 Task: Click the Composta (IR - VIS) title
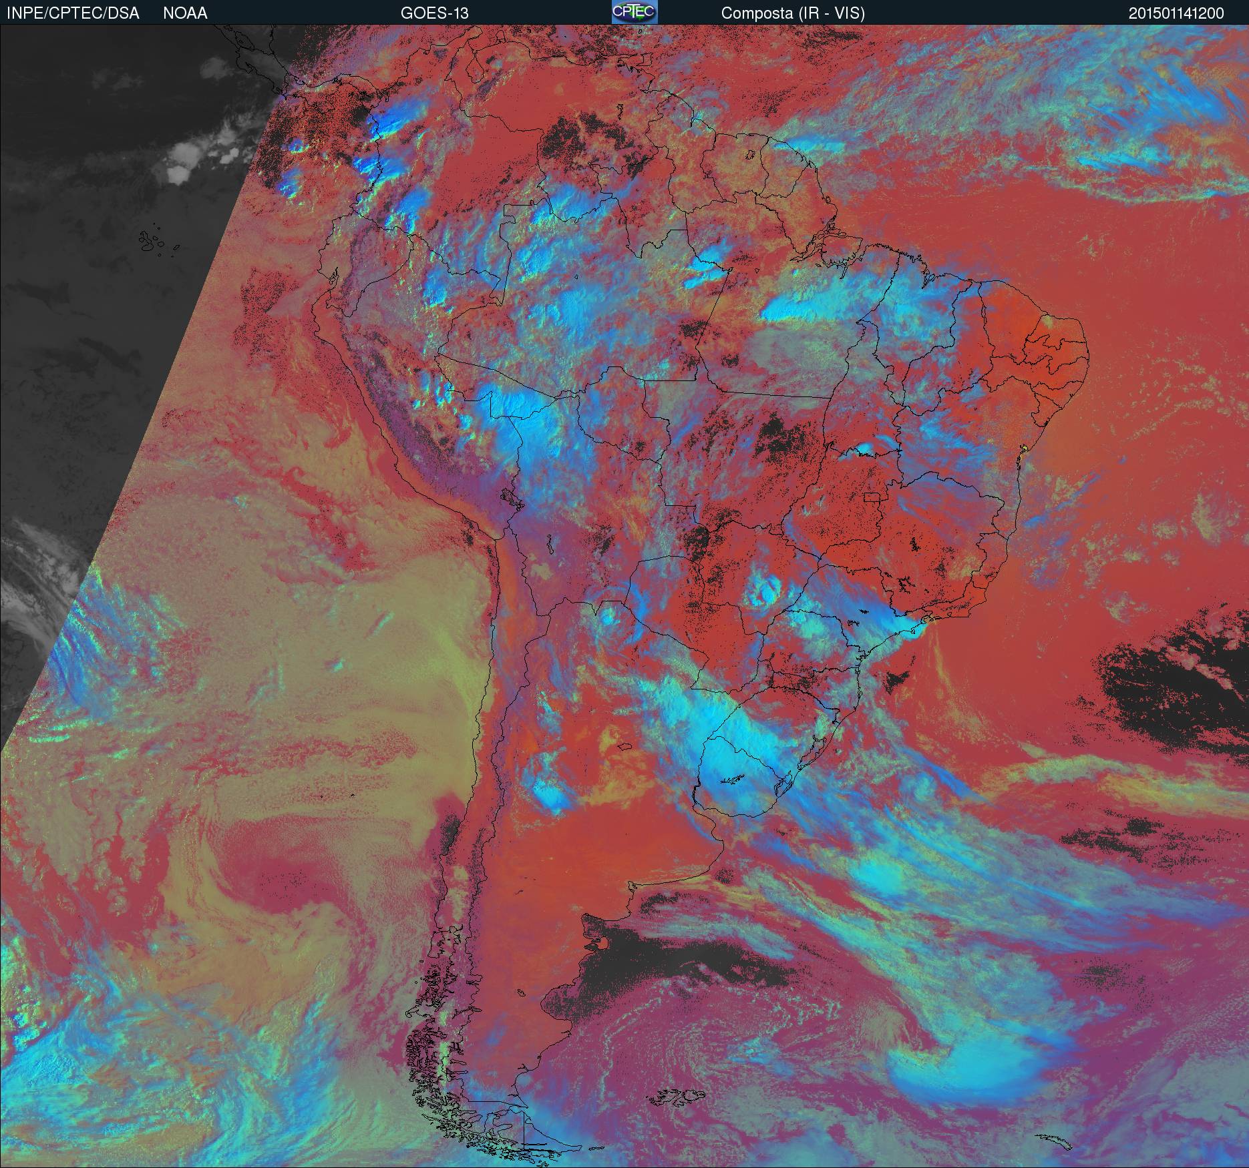(x=793, y=13)
